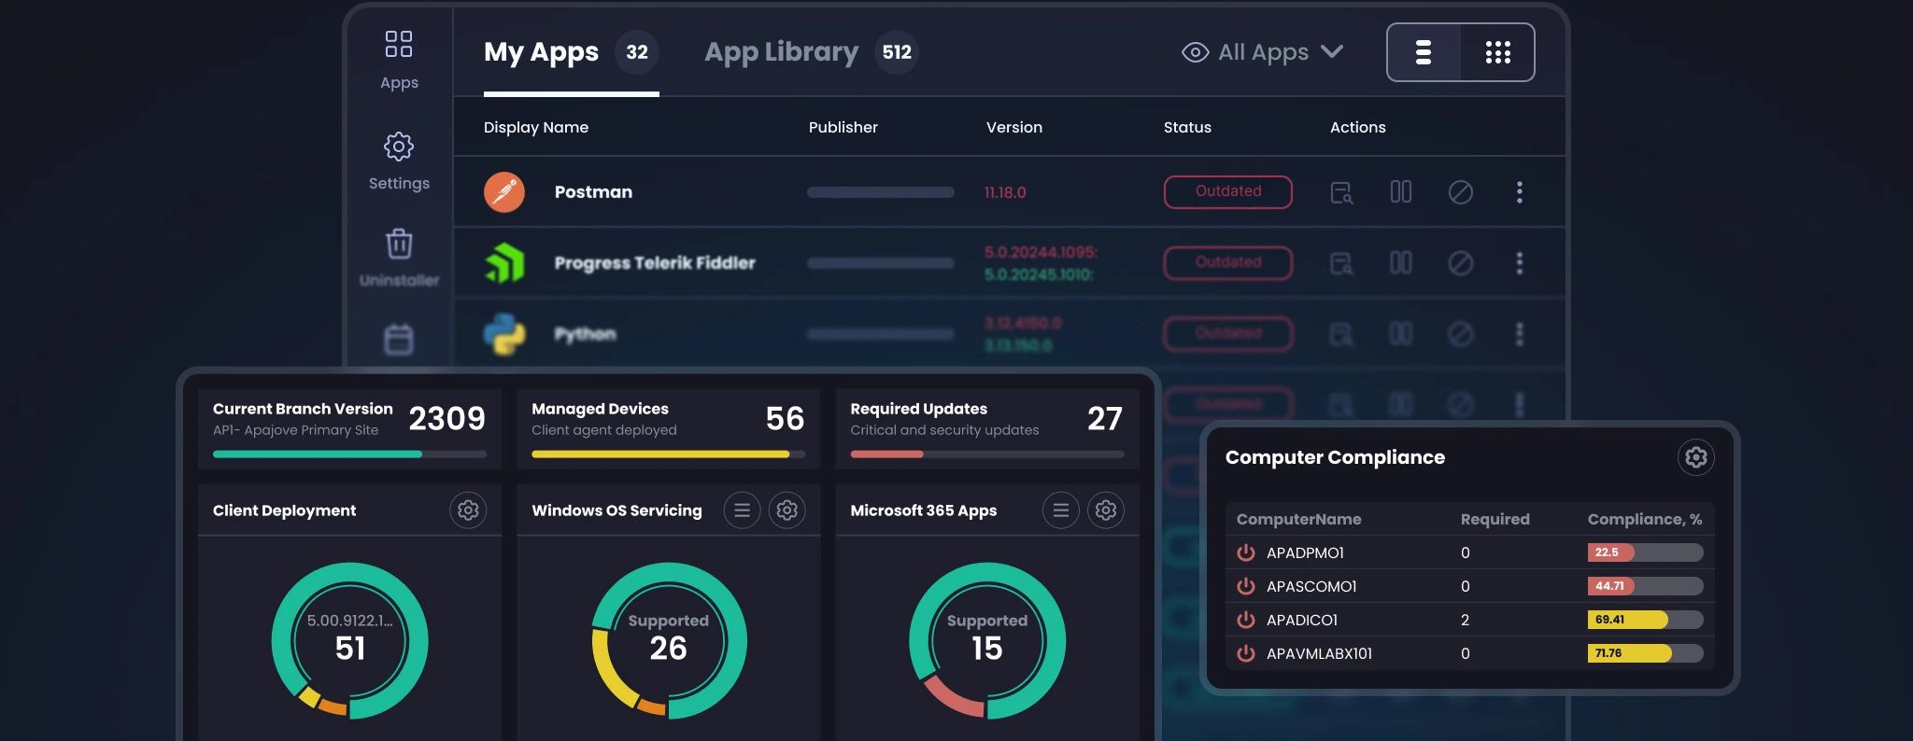Click the Python app logo
This screenshot has width=1913, height=741.
(x=504, y=334)
